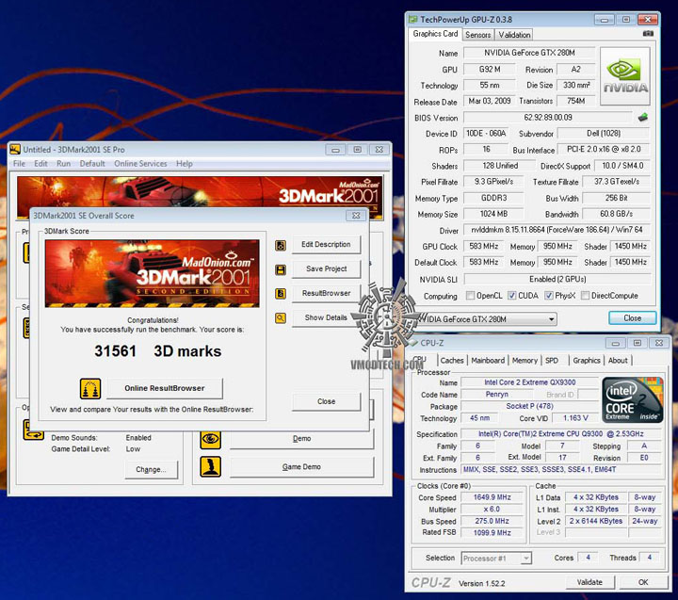Click the 31561 score text
678x600 pixels.
pos(115,350)
